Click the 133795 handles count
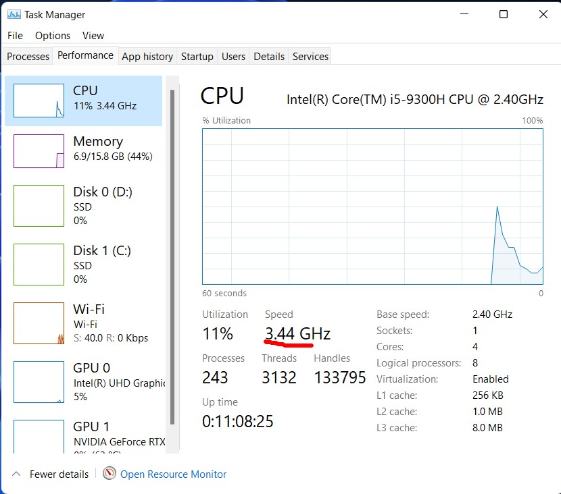The image size is (561, 494). click(340, 377)
